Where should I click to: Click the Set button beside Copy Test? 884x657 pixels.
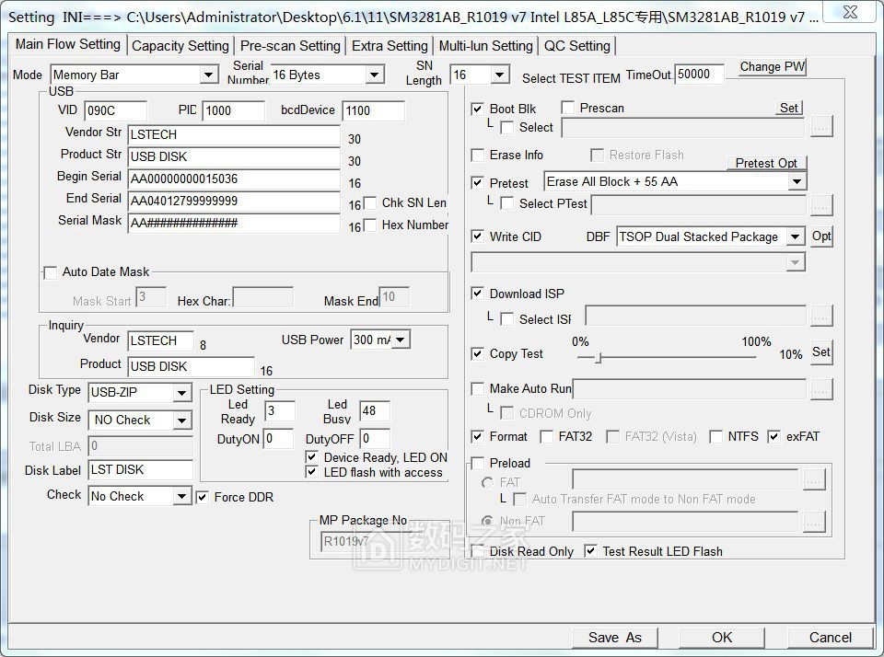[x=821, y=352]
